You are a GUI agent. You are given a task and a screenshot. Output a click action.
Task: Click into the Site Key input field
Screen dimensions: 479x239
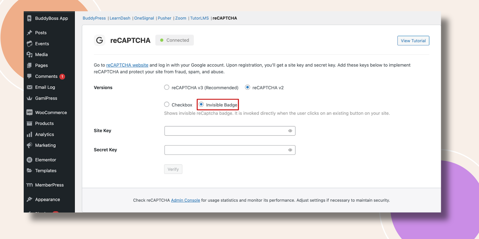[225, 131]
